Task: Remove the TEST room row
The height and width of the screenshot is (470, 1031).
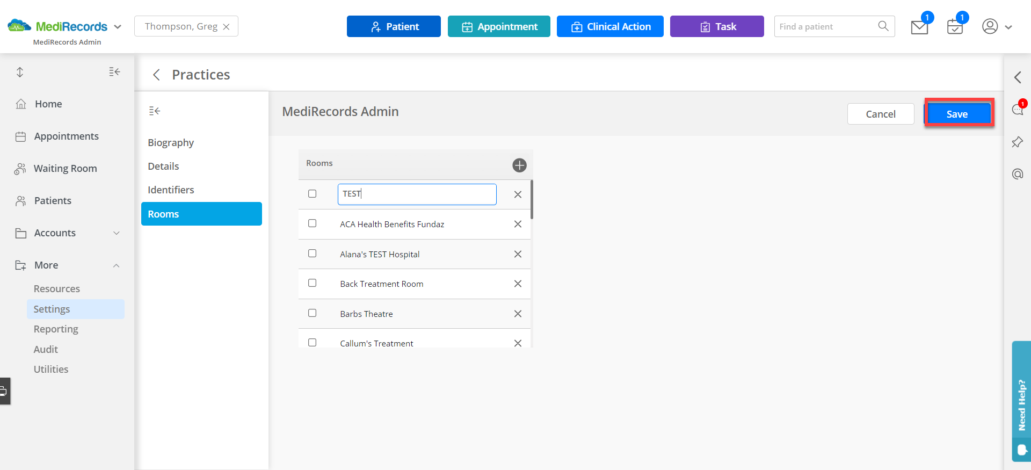Action: (518, 194)
